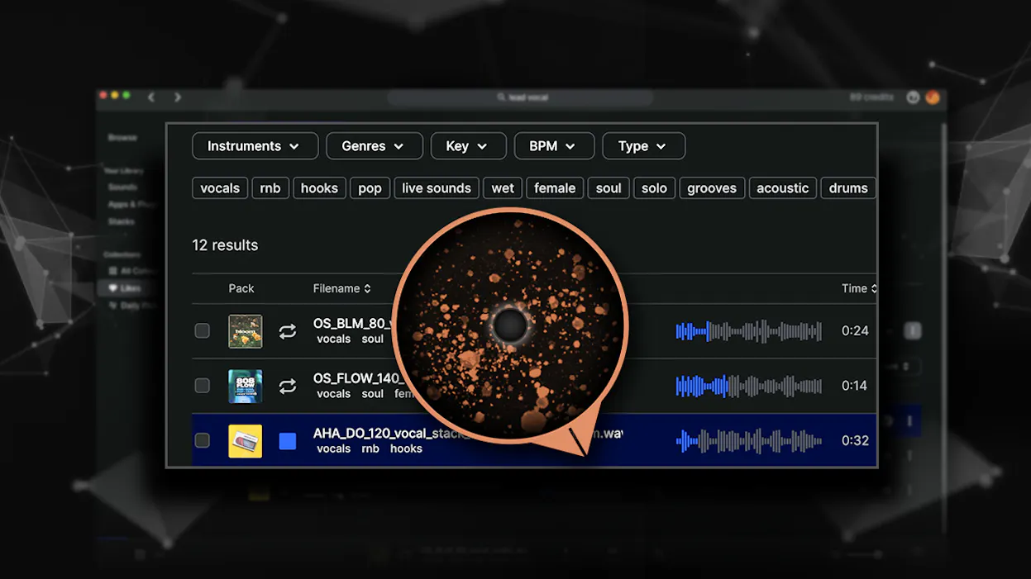Screen dimensions: 1031x579
Task: Expand the Type filter dropdown
Action: [x=643, y=146]
